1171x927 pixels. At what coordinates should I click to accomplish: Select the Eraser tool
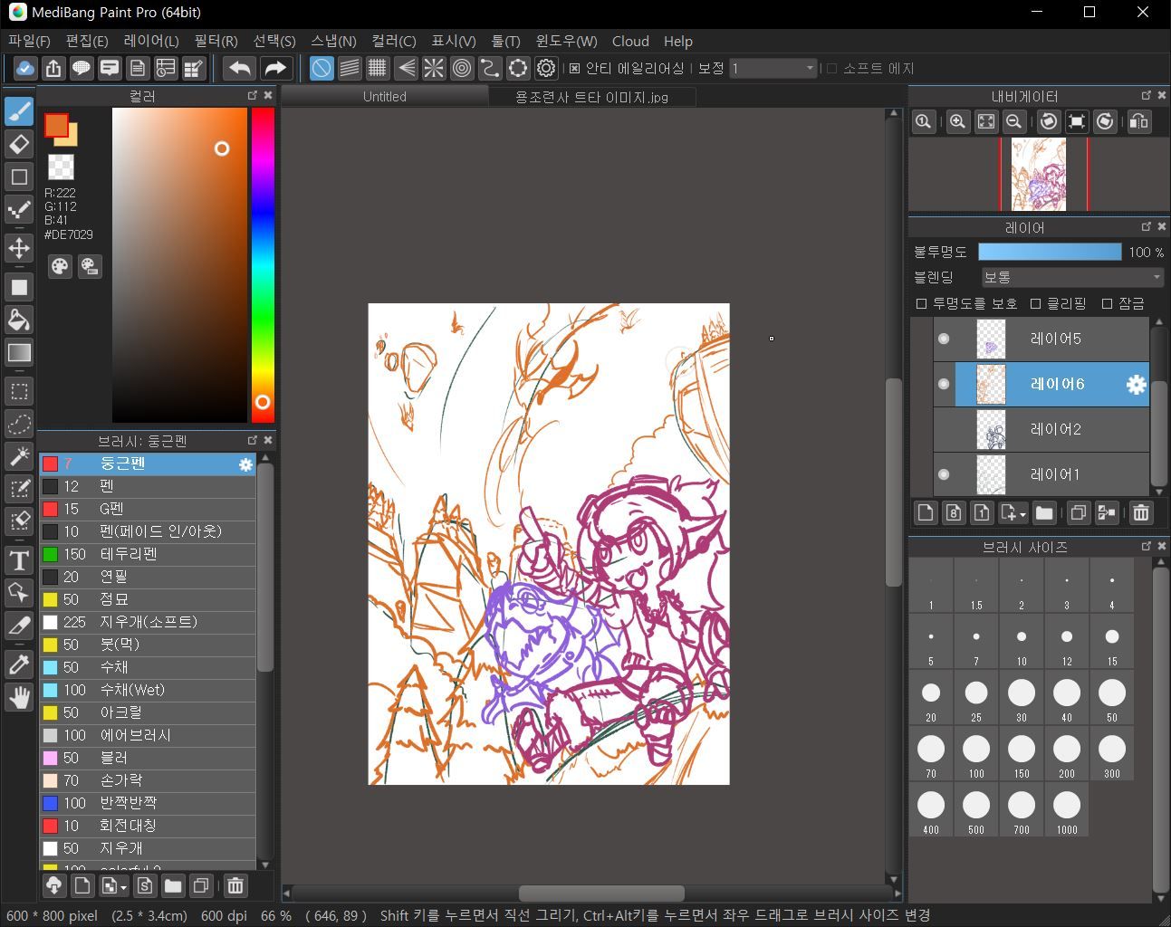click(19, 144)
